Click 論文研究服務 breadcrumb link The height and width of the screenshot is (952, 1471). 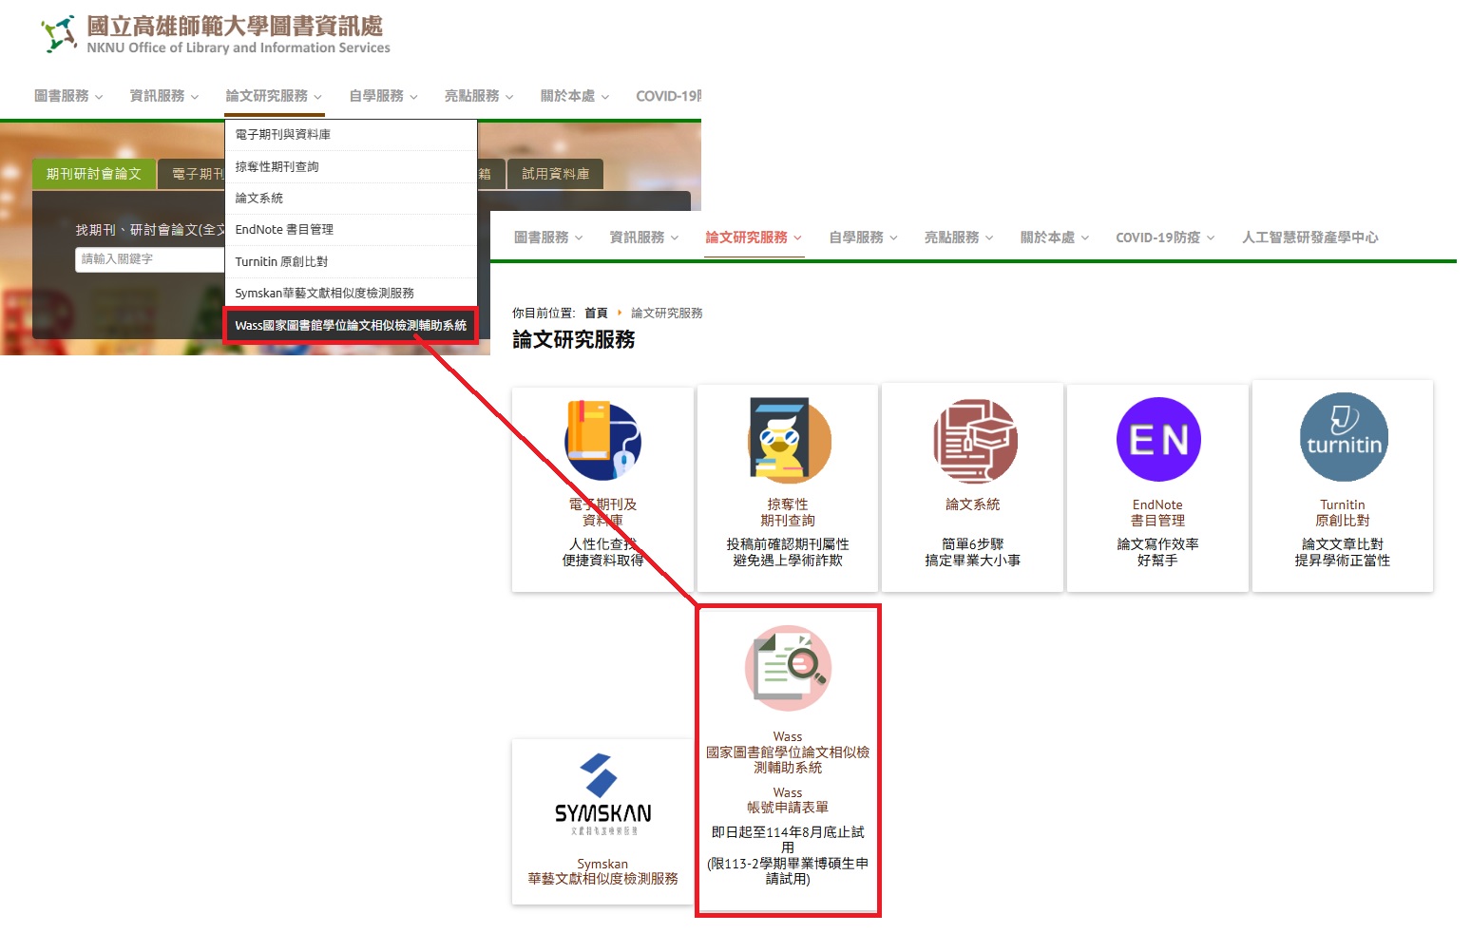[667, 313]
